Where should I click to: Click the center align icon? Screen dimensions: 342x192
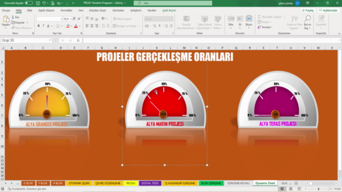pos(92,26)
